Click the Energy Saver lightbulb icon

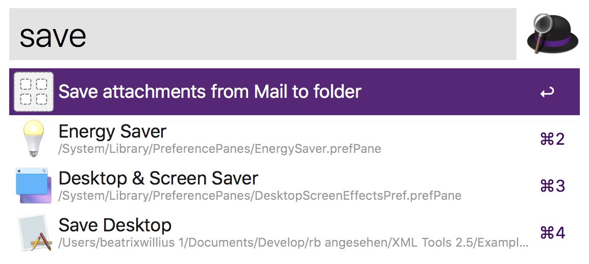[34, 139]
